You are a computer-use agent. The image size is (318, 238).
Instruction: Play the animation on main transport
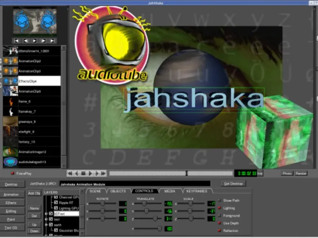tap(90, 173)
